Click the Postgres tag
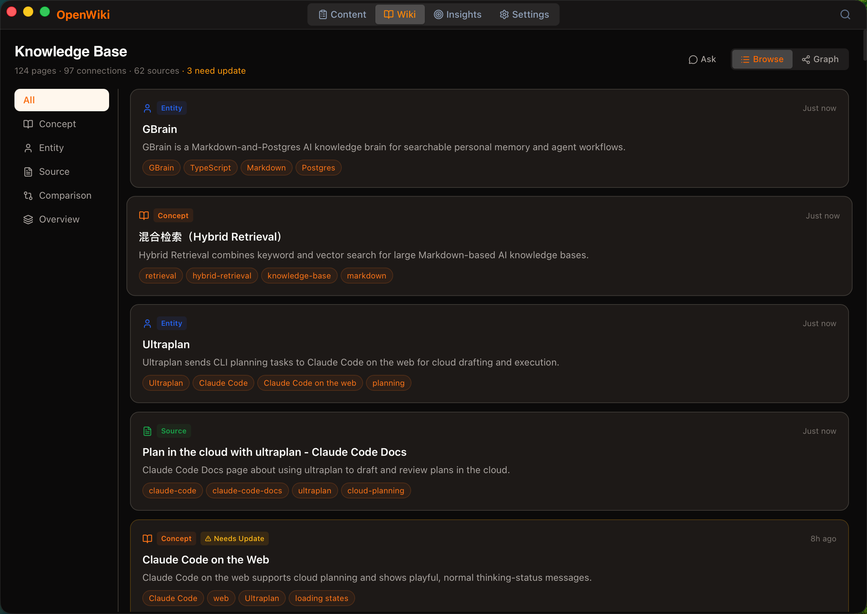 click(318, 168)
